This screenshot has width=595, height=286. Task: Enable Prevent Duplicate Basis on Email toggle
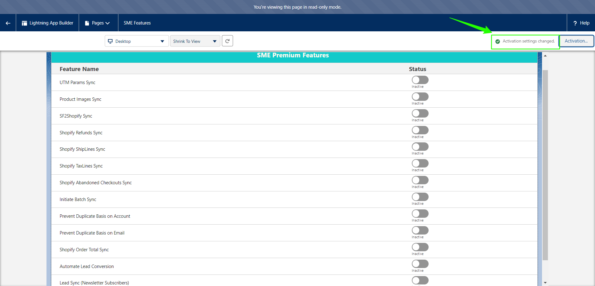420,230
